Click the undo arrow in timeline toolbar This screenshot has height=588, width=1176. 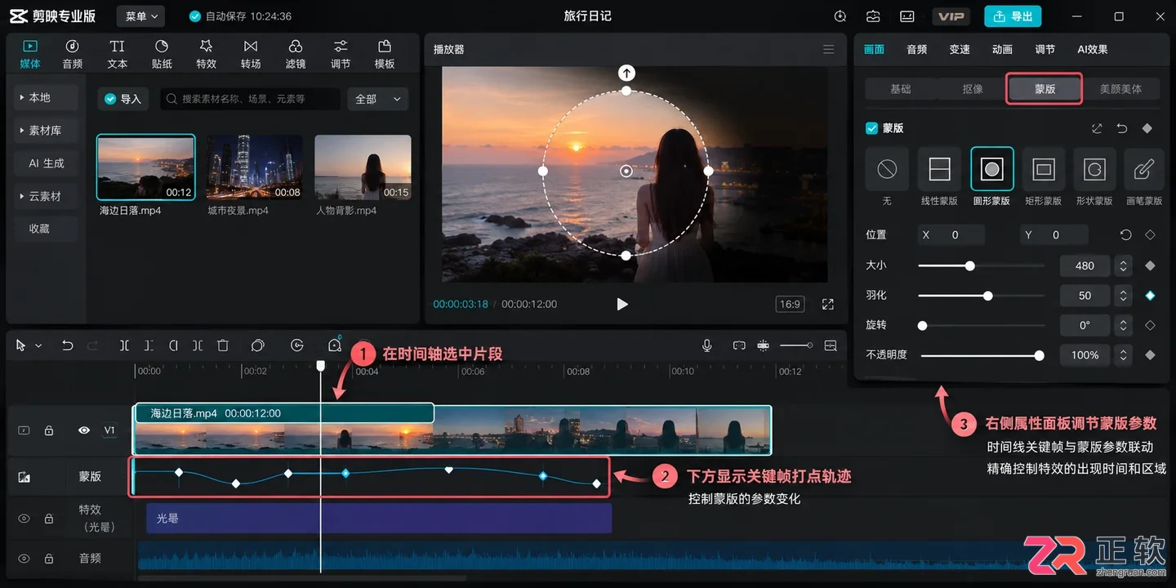click(68, 345)
